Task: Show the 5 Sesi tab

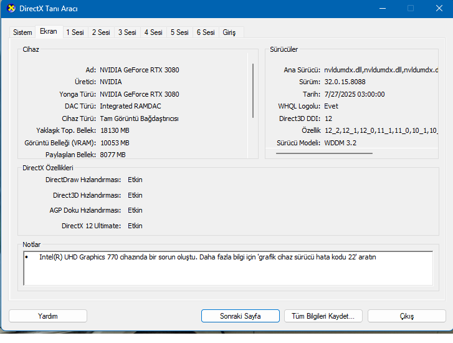Action: (x=179, y=32)
